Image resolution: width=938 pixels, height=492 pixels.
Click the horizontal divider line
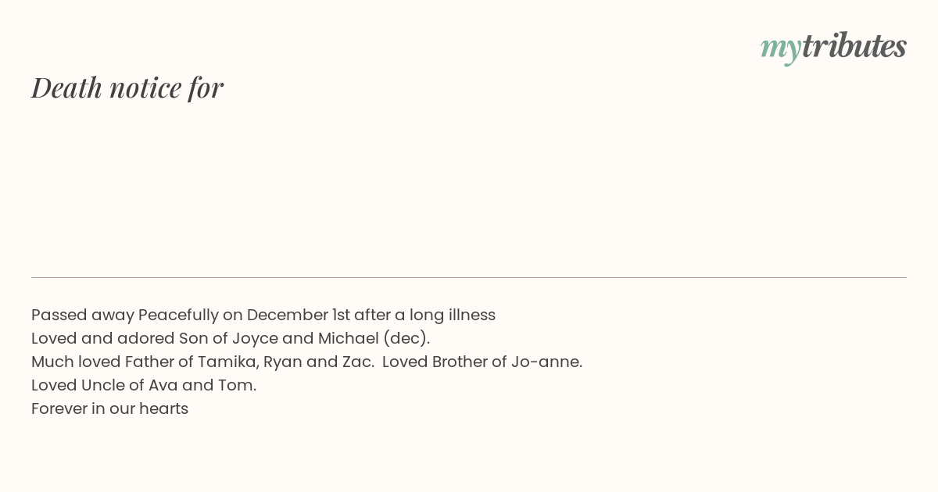tap(469, 277)
